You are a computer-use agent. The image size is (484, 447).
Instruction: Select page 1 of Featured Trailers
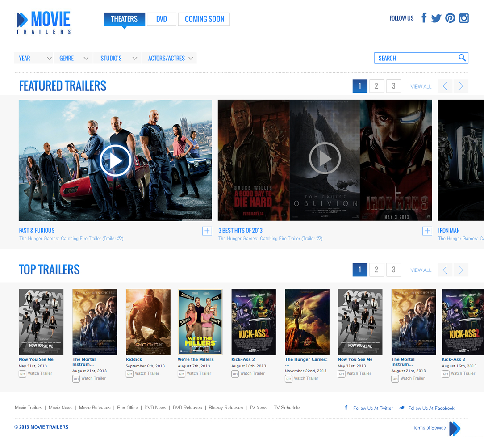360,86
